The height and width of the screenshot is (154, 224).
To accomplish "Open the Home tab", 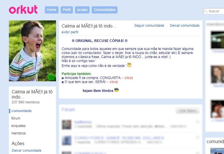I will [x=52, y=10].
